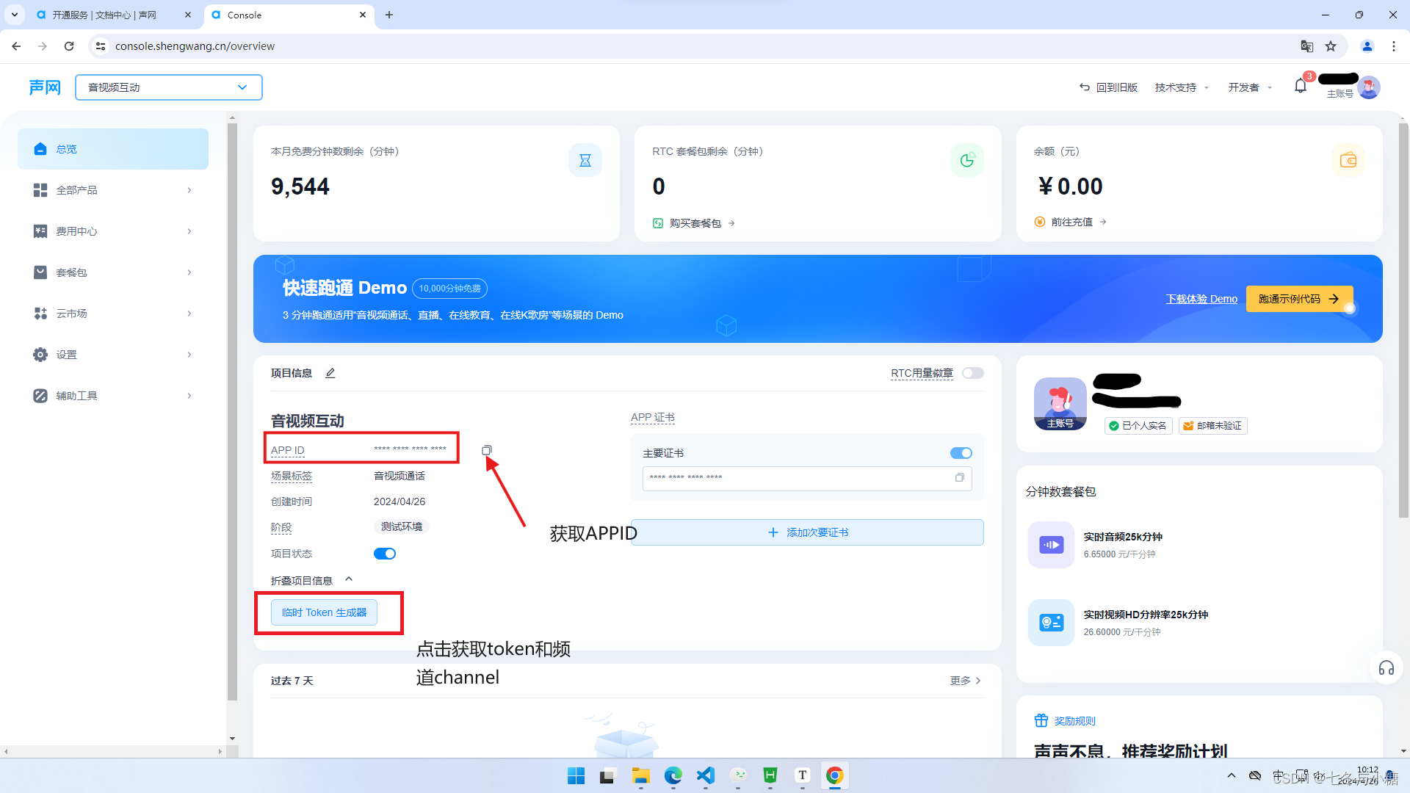Click 跑通示例代码 button
The width and height of the screenshot is (1410, 793).
pos(1299,299)
